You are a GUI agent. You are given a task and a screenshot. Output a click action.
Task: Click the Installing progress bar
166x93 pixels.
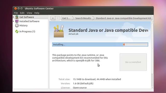pyautogui.click(x=100, y=44)
